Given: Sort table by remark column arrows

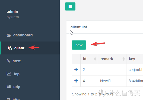Looking at the screenshot, I should (123, 59).
